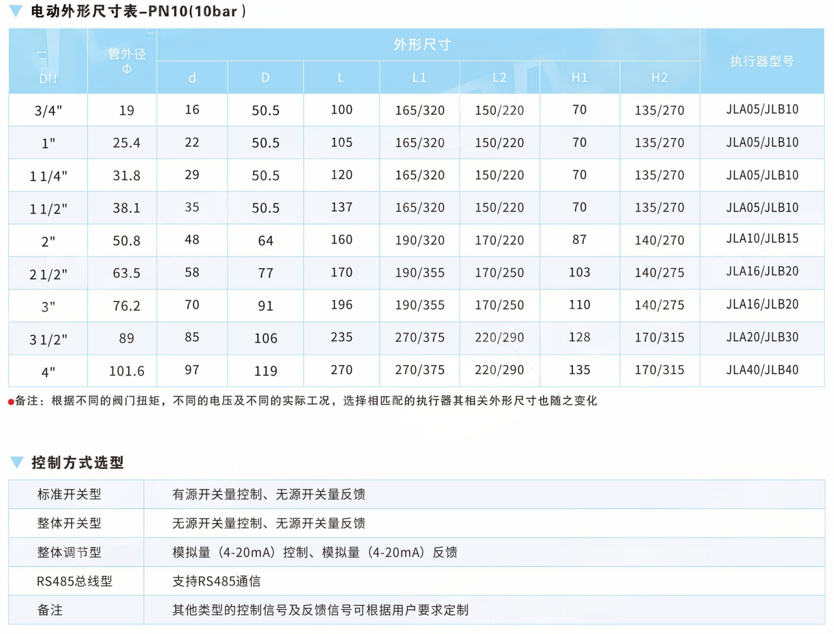Select the H1 column header

pyautogui.click(x=579, y=77)
